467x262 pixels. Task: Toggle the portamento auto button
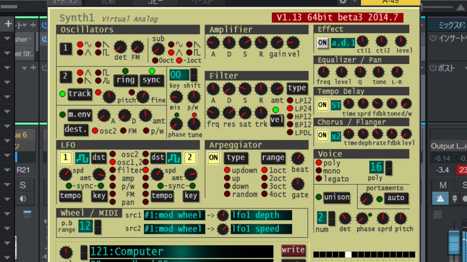[x=396, y=198]
